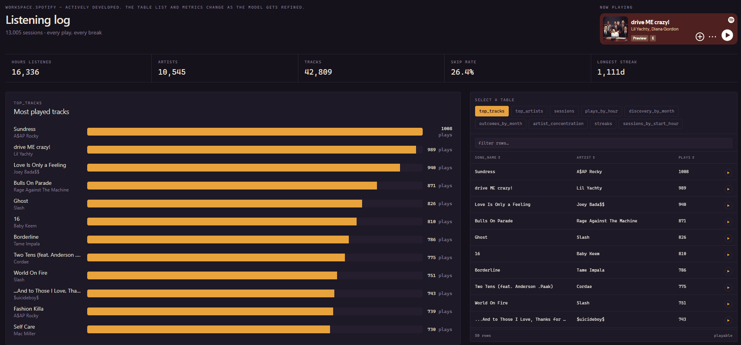Sort by the SONG_NAME column
Image resolution: width=741 pixels, height=345 pixels.
(487, 157)
